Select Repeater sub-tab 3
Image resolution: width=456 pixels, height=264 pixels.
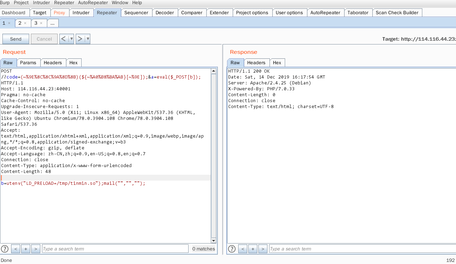tap(36, 23)
